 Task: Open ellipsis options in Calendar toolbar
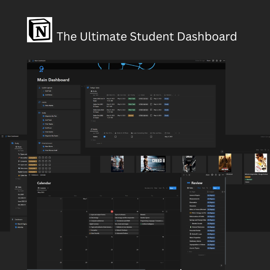tap(166, 188)
